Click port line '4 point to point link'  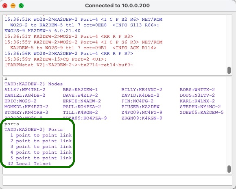pyautogui.click(x=41, y=152)
